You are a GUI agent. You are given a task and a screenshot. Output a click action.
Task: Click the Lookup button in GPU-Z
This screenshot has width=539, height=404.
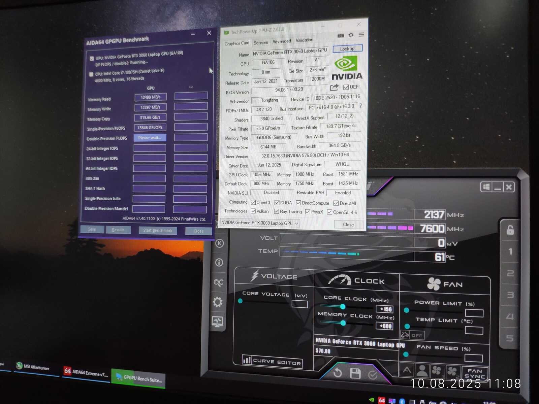[x=347, y=49]
